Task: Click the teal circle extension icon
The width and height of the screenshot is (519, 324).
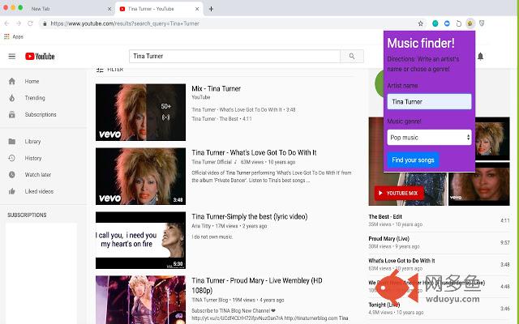Action: pos(435,23)
